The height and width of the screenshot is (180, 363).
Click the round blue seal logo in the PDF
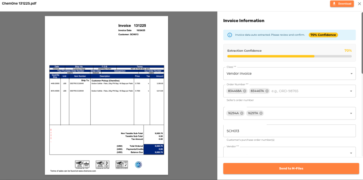click(138, 164)
